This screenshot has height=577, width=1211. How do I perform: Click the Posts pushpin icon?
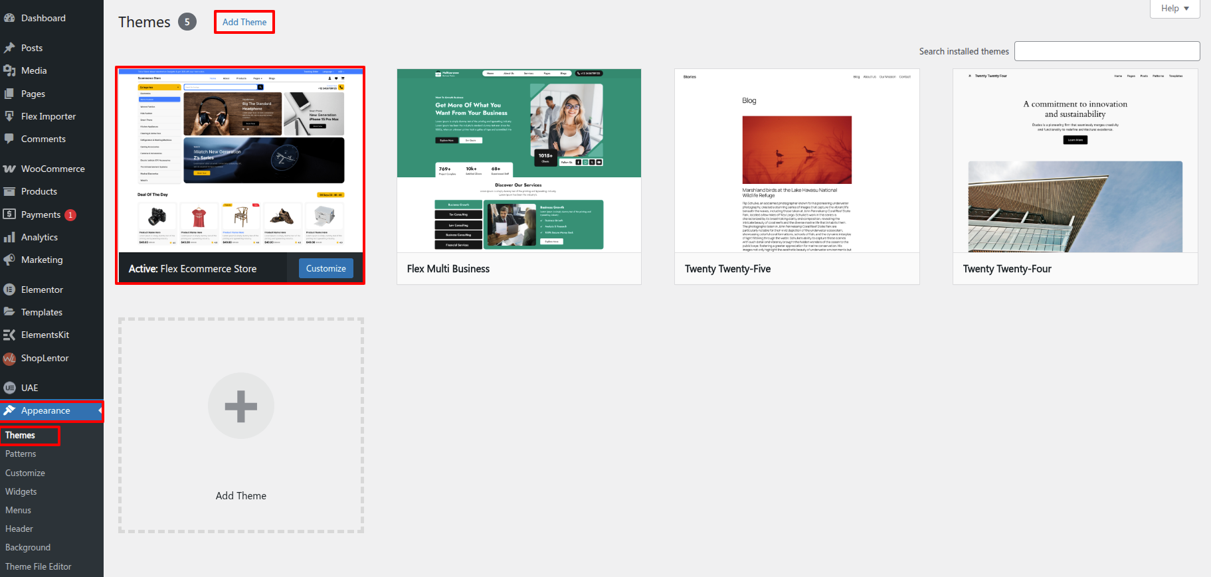(x=9, y=48)
